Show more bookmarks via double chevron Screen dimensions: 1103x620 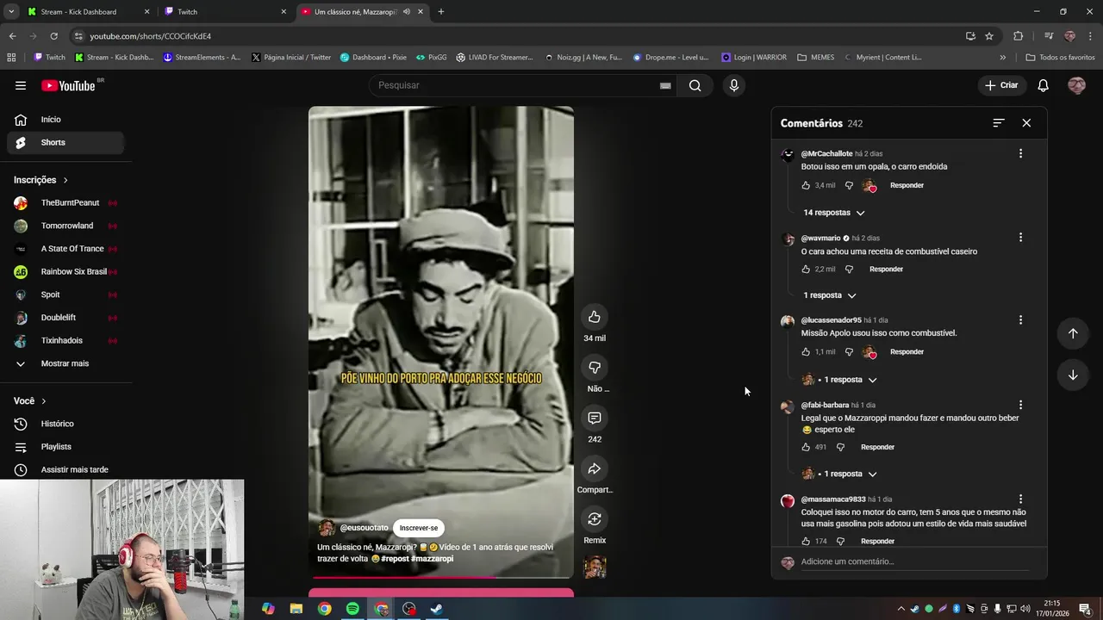[1002, 58]
